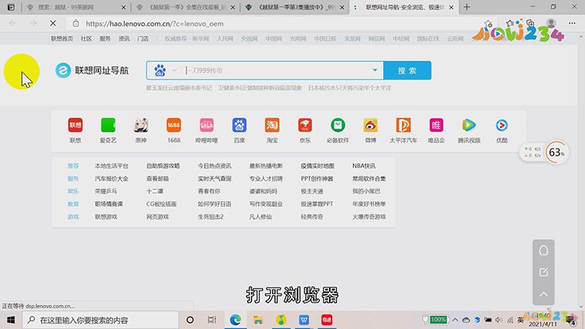Open the 原神 game shortcut icon
The image size is (585, 329).
(141, 125)
